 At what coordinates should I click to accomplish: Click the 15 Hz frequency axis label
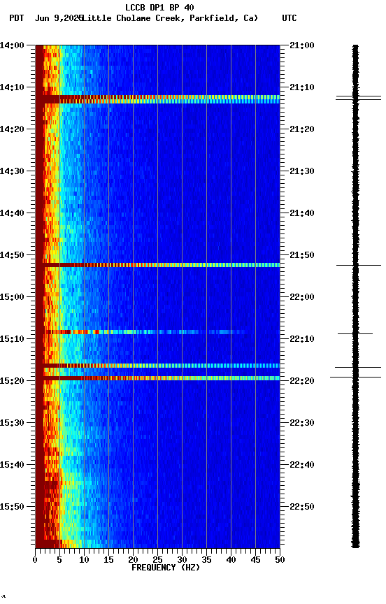tap(108, 561)
